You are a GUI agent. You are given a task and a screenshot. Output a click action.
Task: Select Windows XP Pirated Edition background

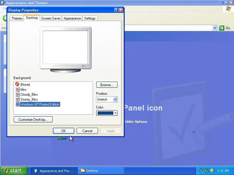[x=40, y=104]
